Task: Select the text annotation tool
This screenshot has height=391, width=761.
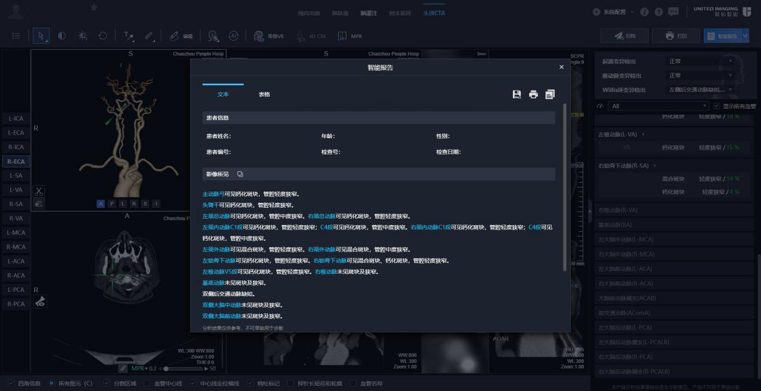Action: (x=129, y=36)
